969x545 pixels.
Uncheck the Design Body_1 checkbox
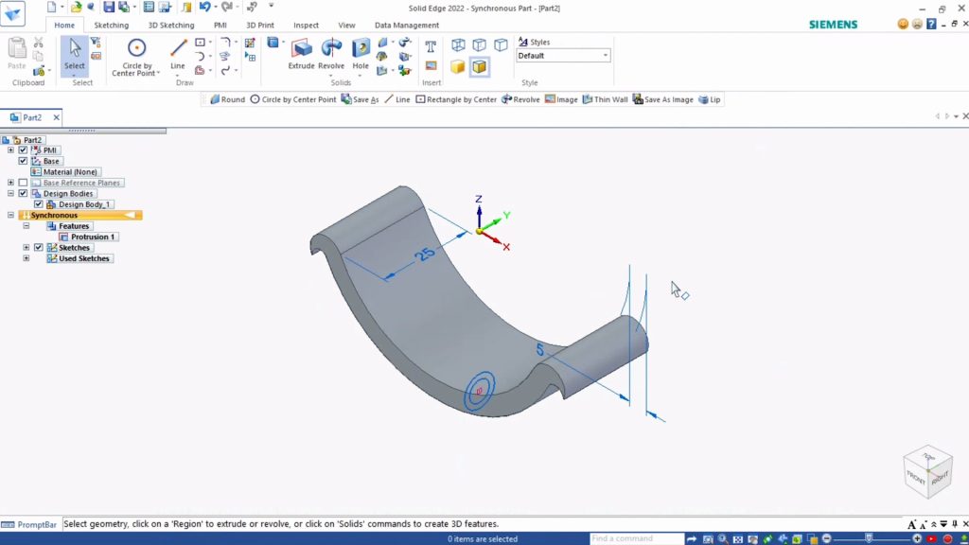(x=38, y=204)
